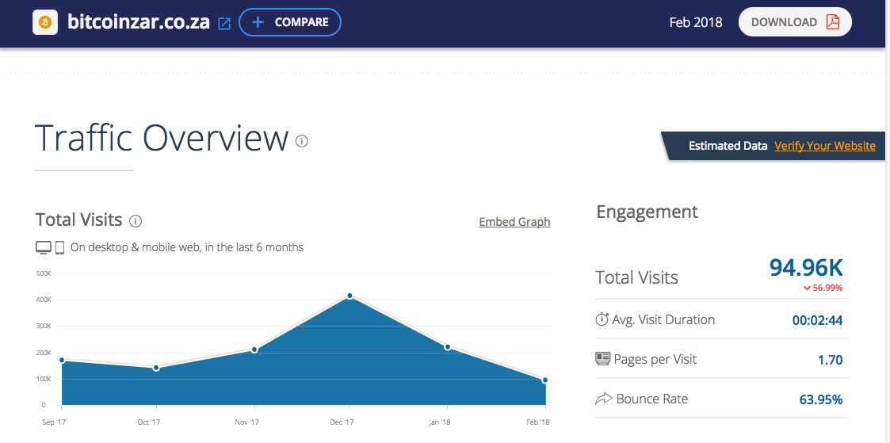Click the Compare button

(x=290, y=23)
